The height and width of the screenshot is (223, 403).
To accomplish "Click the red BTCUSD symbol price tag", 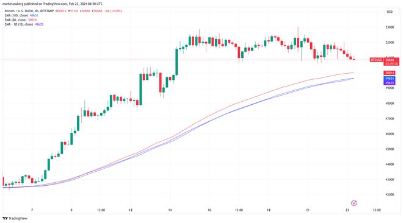I will coord(376,60).
